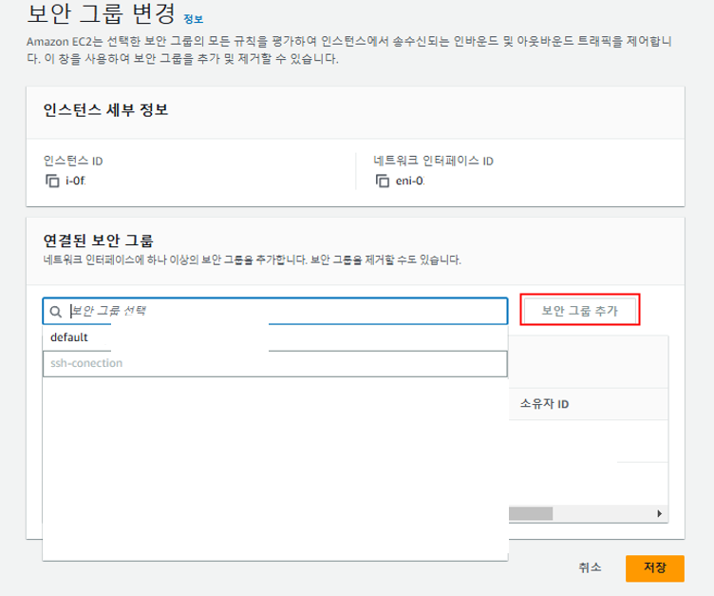Click the horizontal scrollbar thumb
This screenshot has height=596, width=714.
(531, 513)
